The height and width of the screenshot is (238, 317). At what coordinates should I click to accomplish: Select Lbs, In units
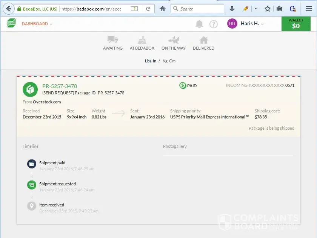151,61
